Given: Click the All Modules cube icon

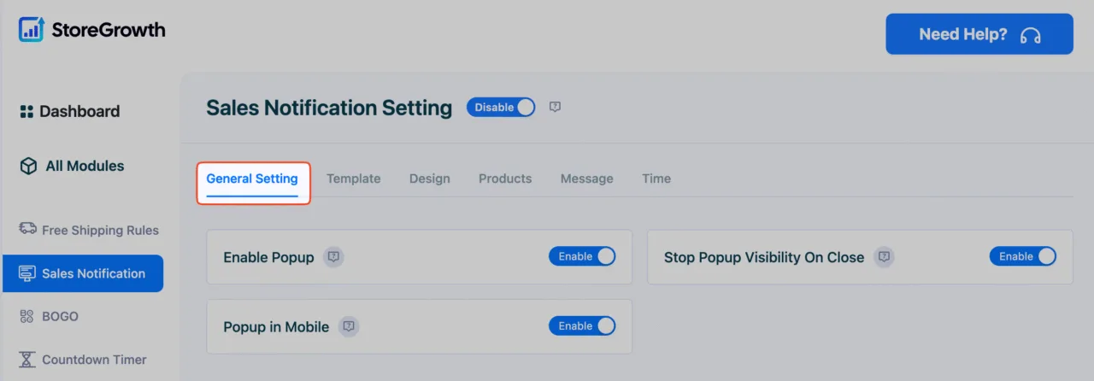Looking at the screenshot, I should tap(28, 166).
